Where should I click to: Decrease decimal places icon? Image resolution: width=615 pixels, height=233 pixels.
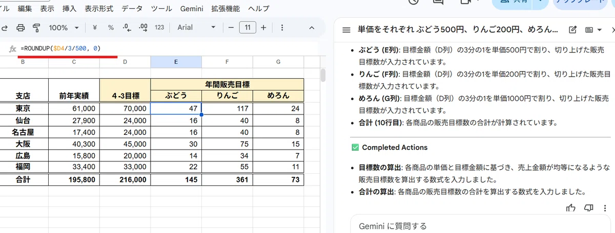coord(127,28)
